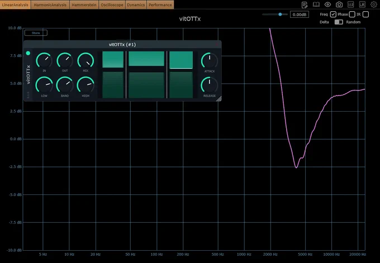
Task: Click the ATTACK knob
Action: coord(210,60)
